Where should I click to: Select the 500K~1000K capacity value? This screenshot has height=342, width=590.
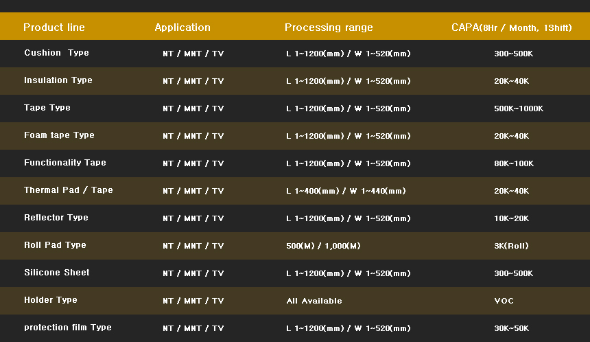pos(519,109)
